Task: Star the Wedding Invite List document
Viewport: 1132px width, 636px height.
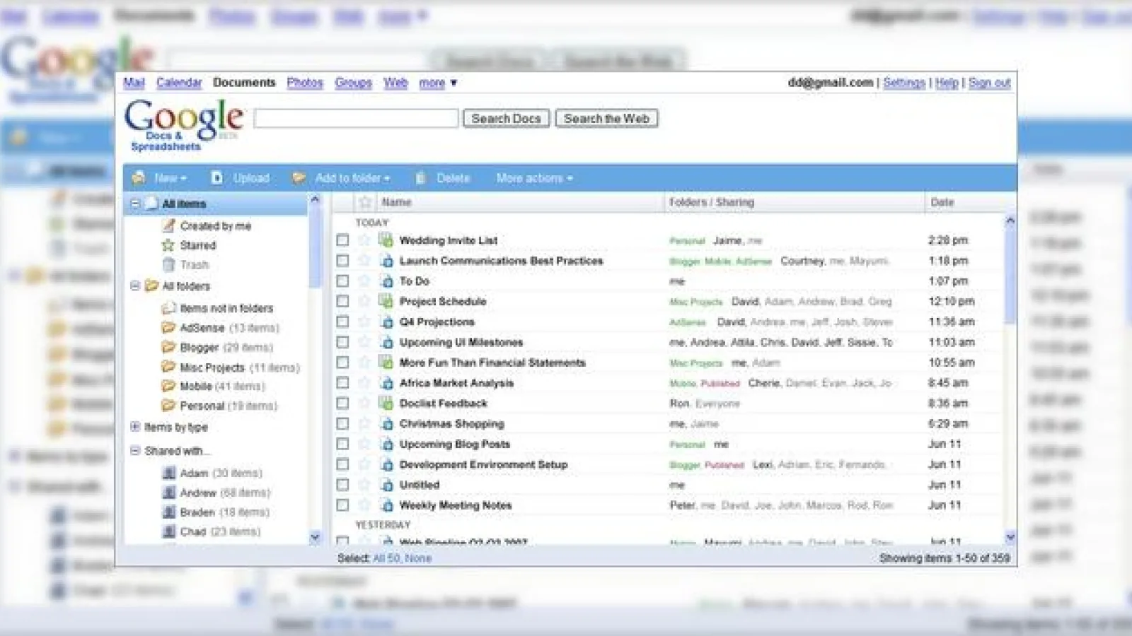Action: tap(364, 240)
